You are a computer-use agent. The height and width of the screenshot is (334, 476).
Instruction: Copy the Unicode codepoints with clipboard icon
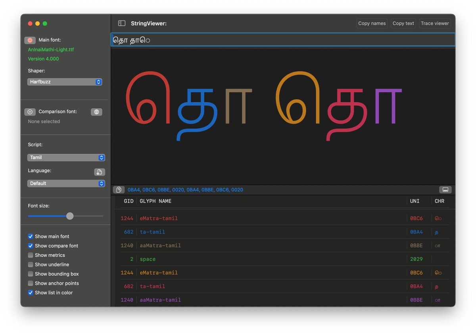(119, 190)
